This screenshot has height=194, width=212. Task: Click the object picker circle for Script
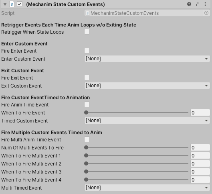click(x=206, y=13)
